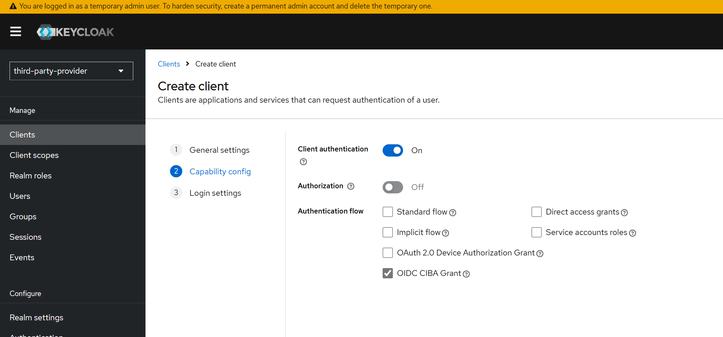Open Groups in the sidebar
Screen dimensions: 723x337
pyautogui.click(x=73, y=217)
